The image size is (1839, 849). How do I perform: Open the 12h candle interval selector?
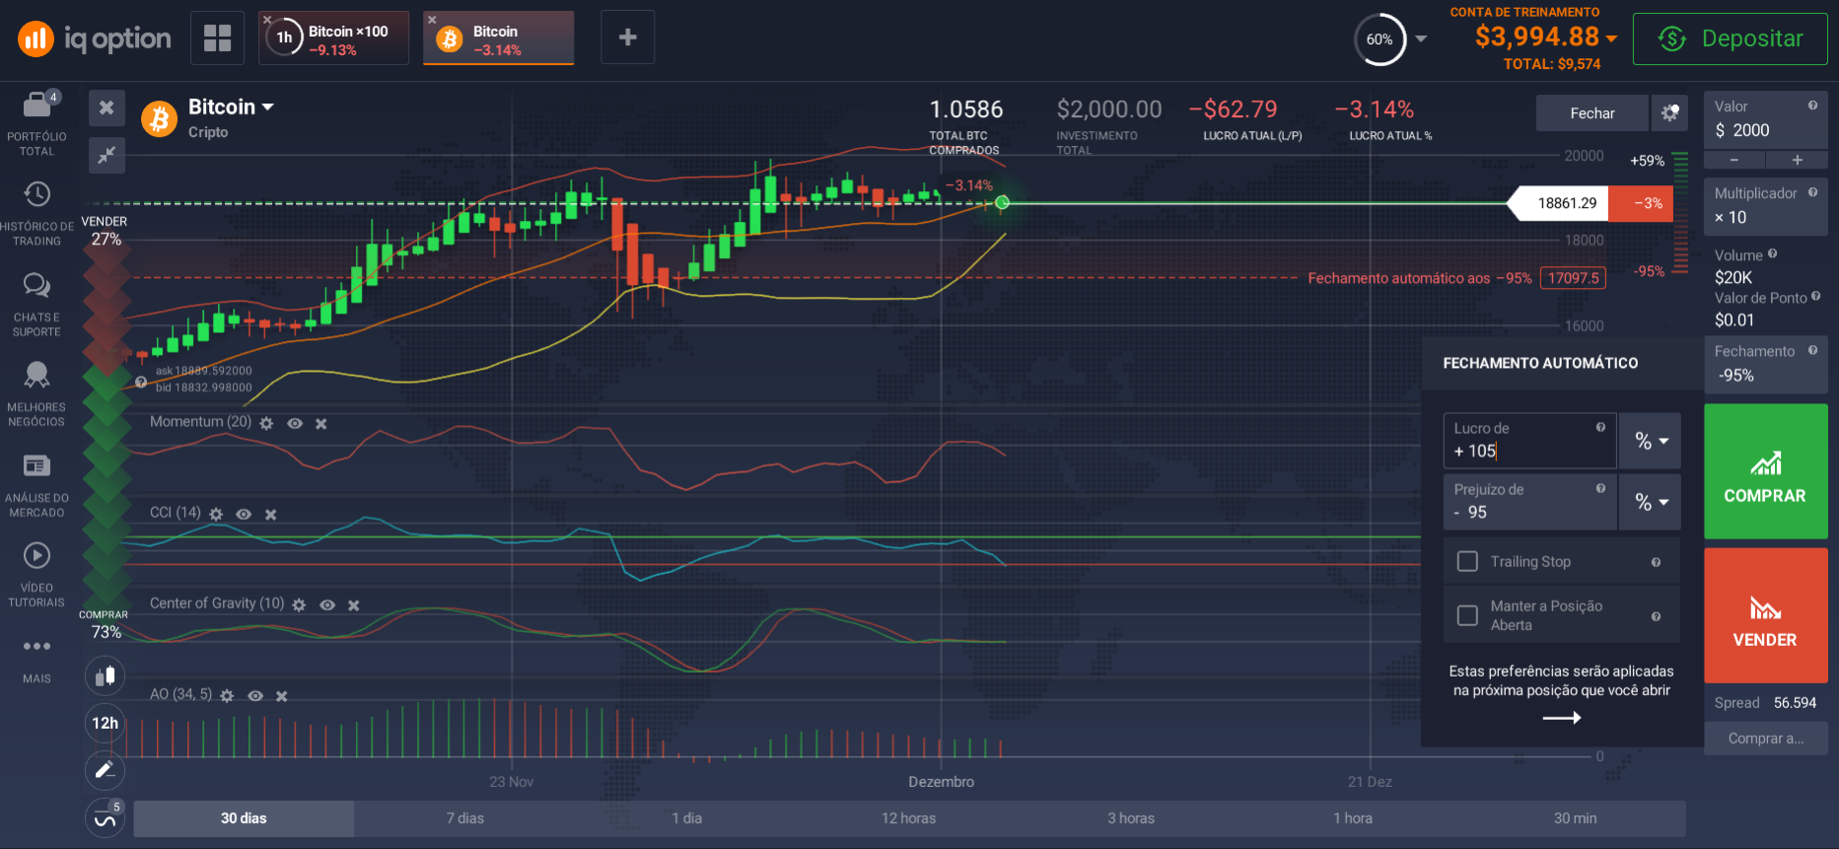coord(106,723)
